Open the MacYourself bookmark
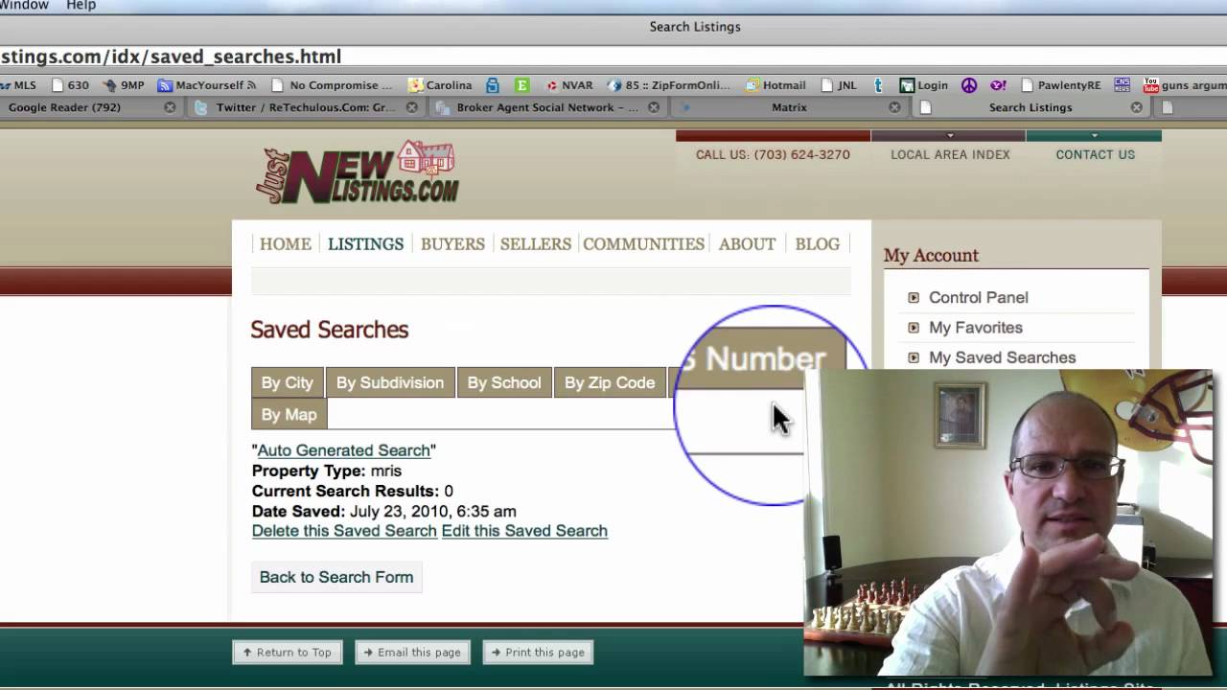The image size is (1227, 690). [x=207, y=85]
